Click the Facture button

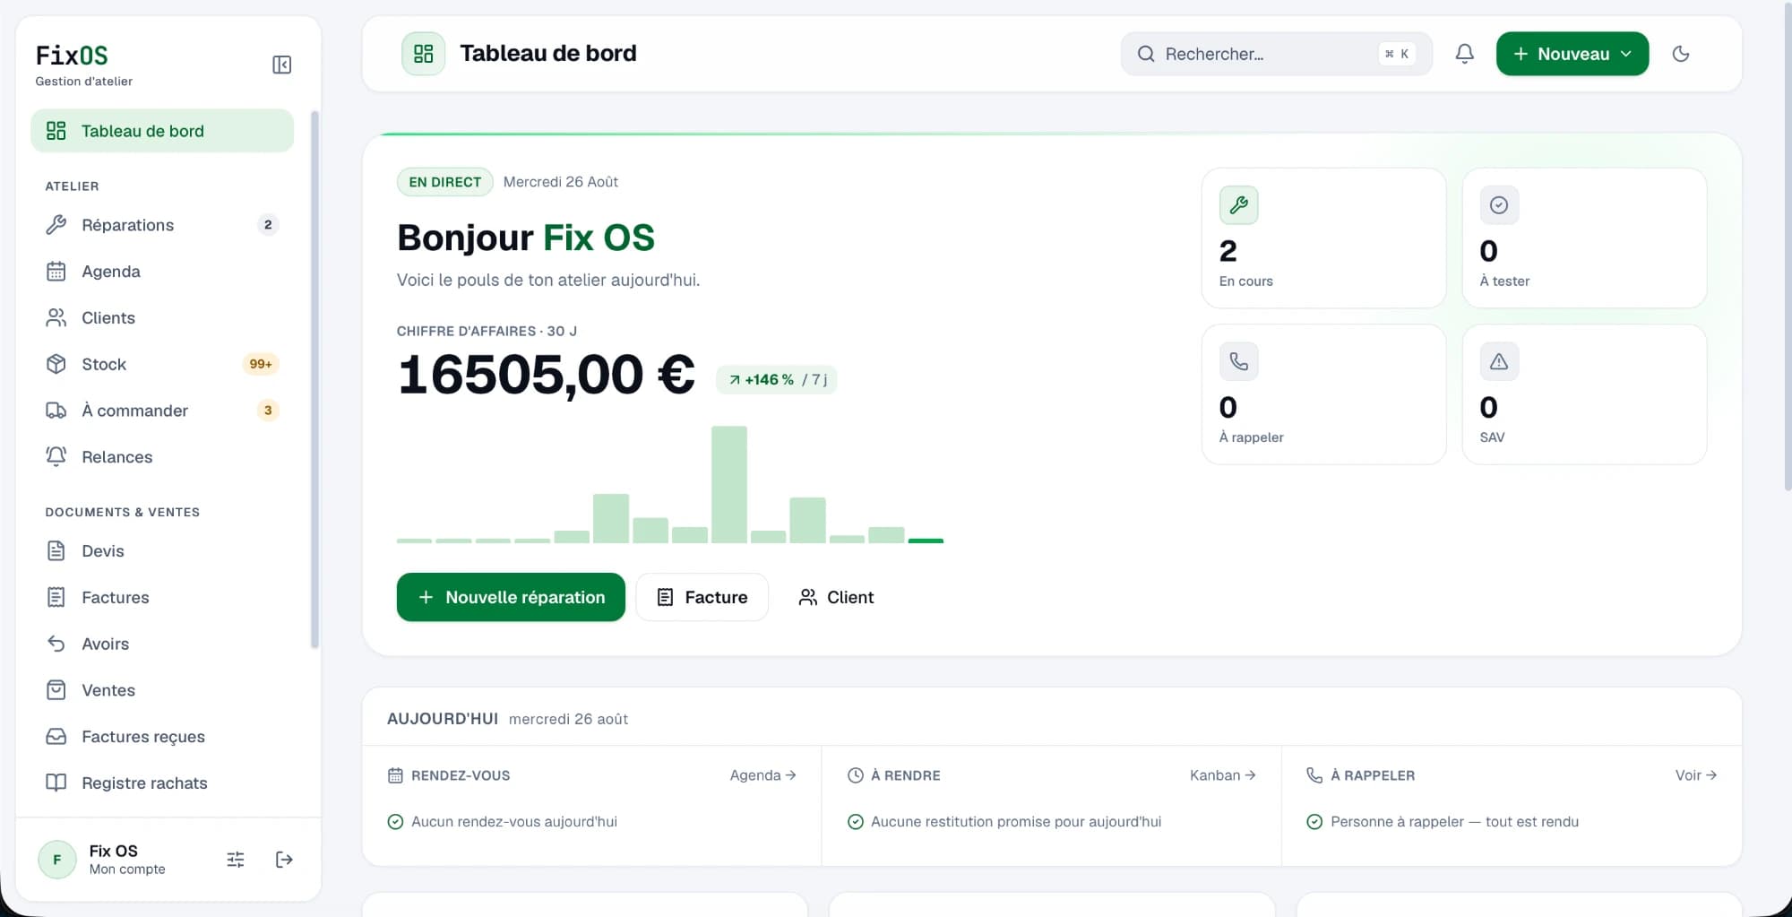[x=702, y=597]
